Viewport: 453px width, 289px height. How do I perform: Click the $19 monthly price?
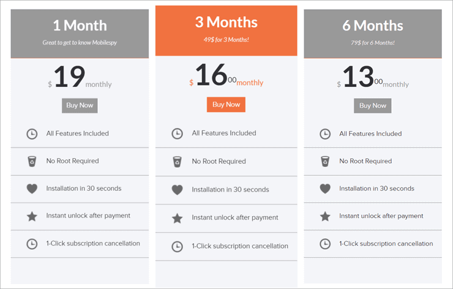(x=80, y=78)
